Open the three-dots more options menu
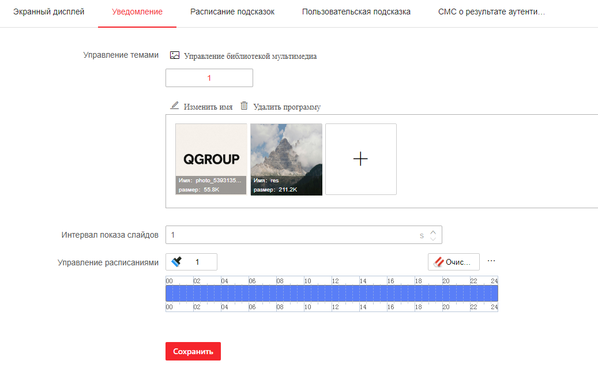This screenshot has height=368, width=598. coord(491,261)
